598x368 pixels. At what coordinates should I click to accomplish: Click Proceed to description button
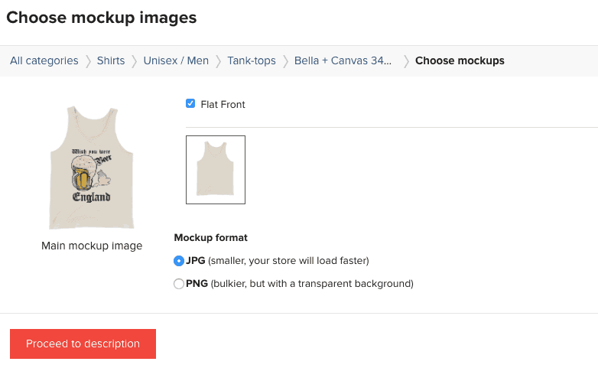pyautogui.click(x=83, y=344)
